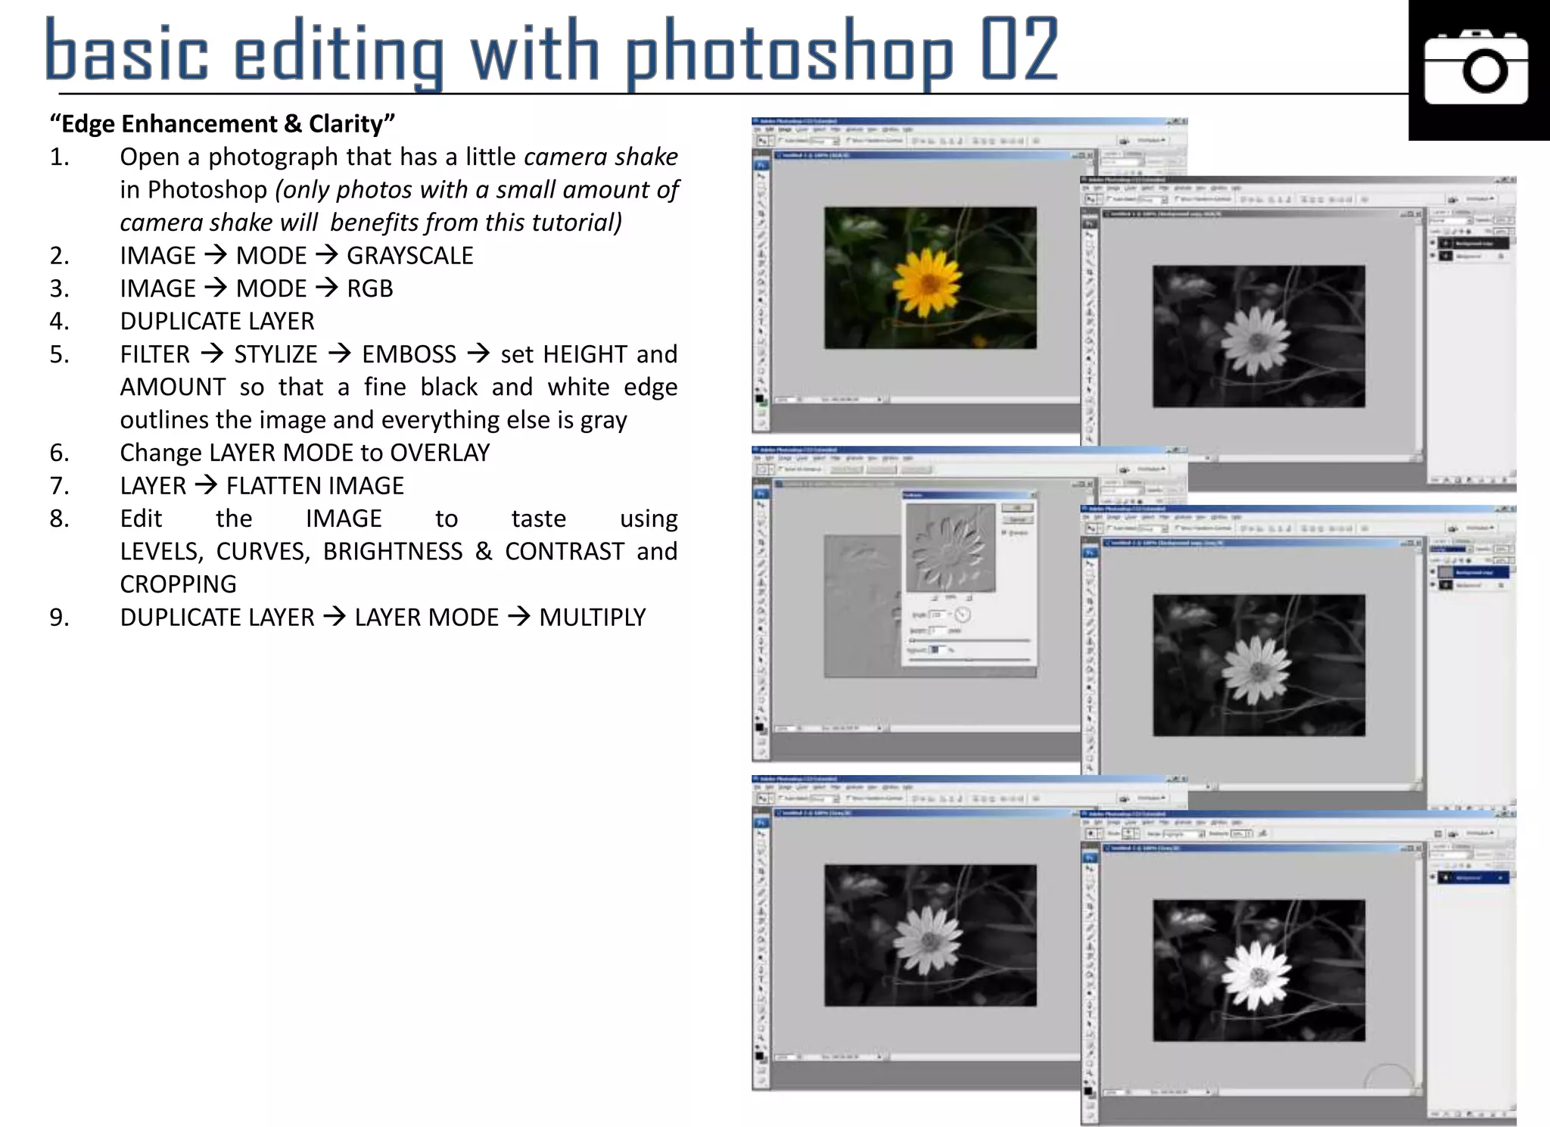The width and height of the screenshot is (1550, 1127).
Task: Click Cancel in the Emboss dialog
Action: coord(1018,519)
